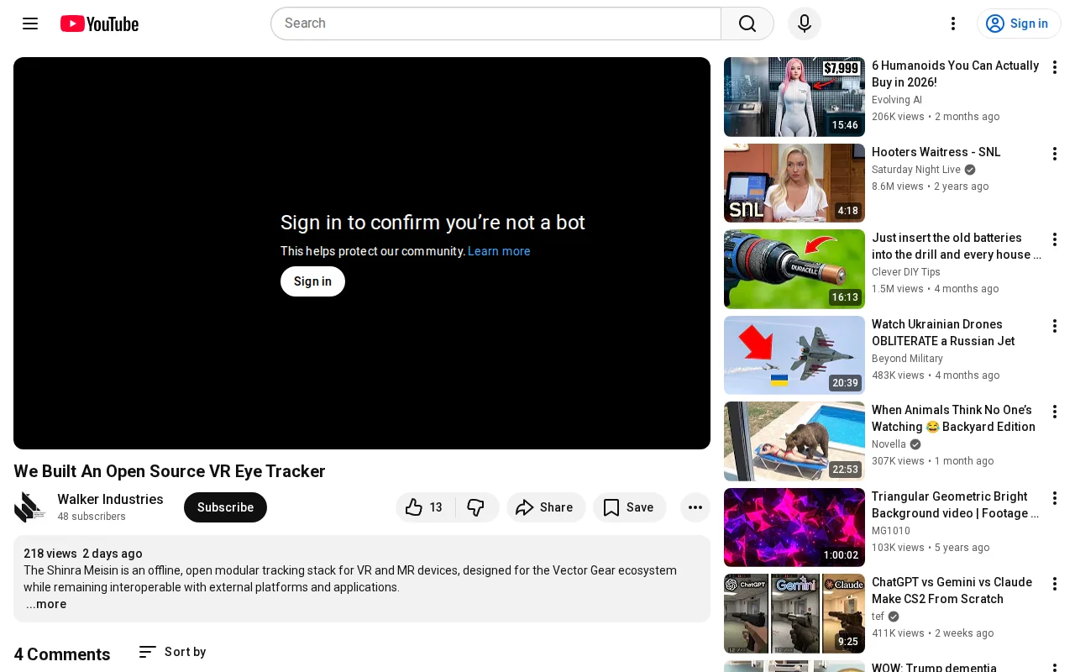Focus the Search input field
Viewport: 1075px width, 672px height.
[x=496, y=24]
